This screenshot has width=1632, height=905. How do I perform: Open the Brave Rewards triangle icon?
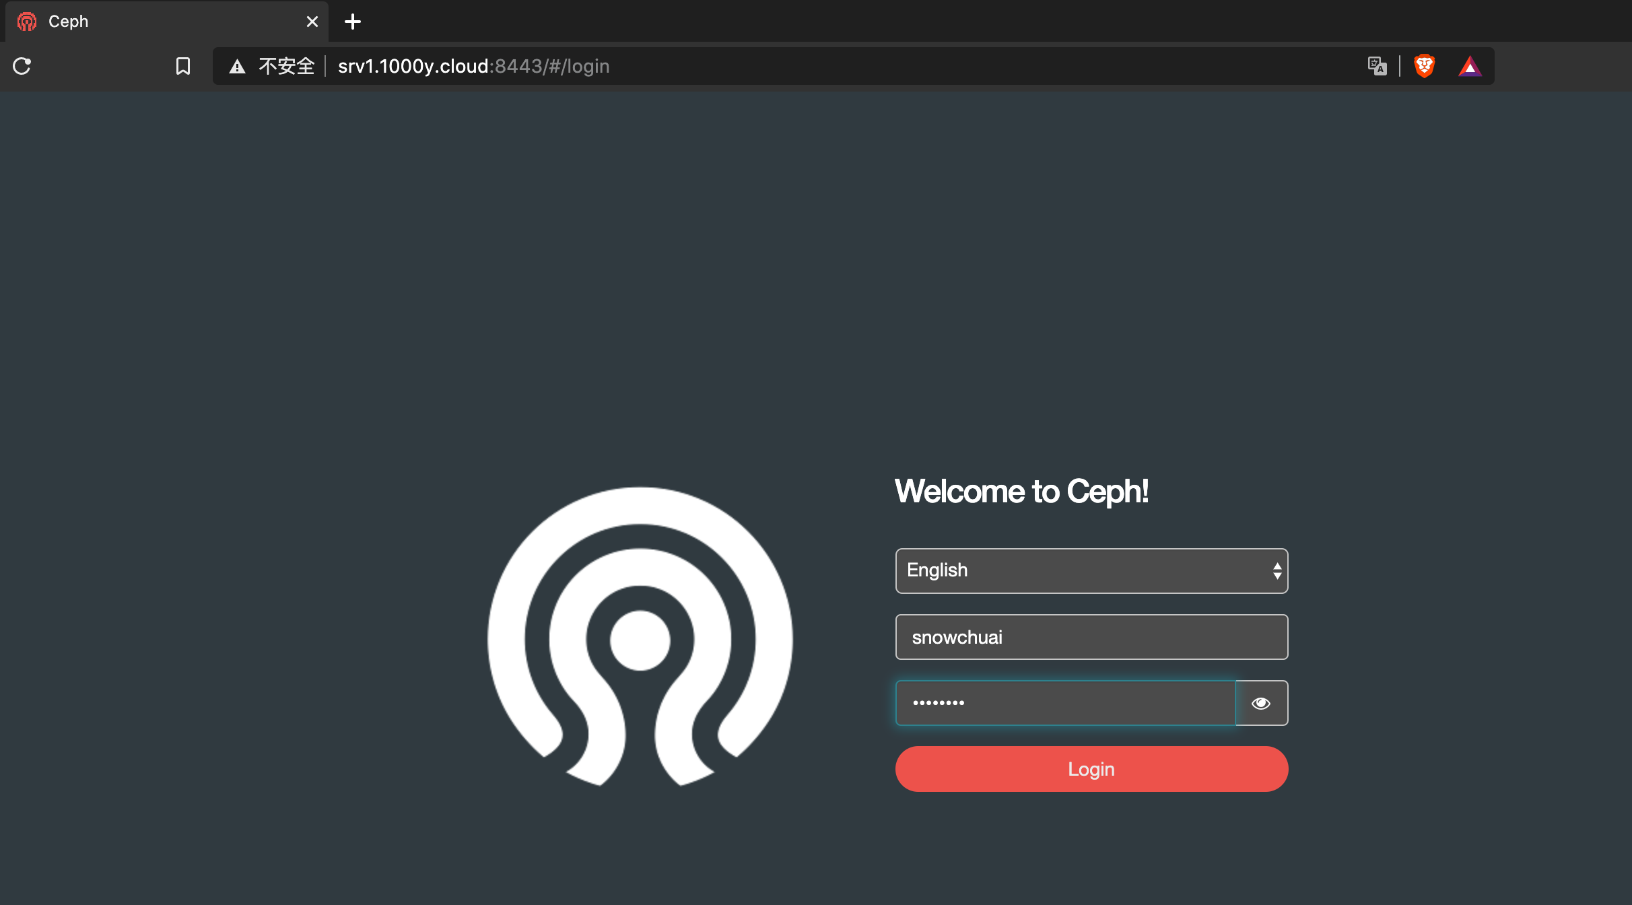pos(1470,66)
